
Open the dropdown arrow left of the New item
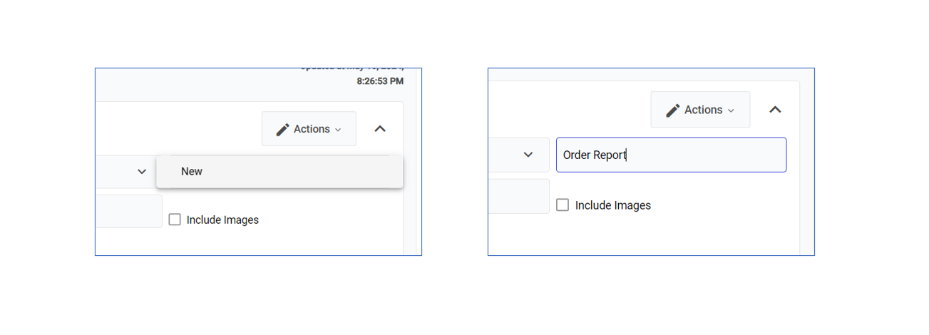(x=142, y=172)
